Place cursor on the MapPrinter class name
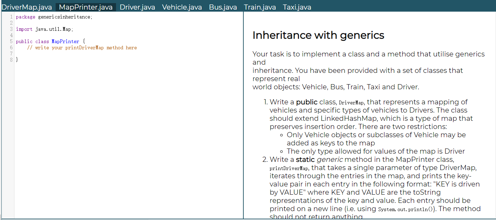The image size is (496, 220). (x=65, y=41)
